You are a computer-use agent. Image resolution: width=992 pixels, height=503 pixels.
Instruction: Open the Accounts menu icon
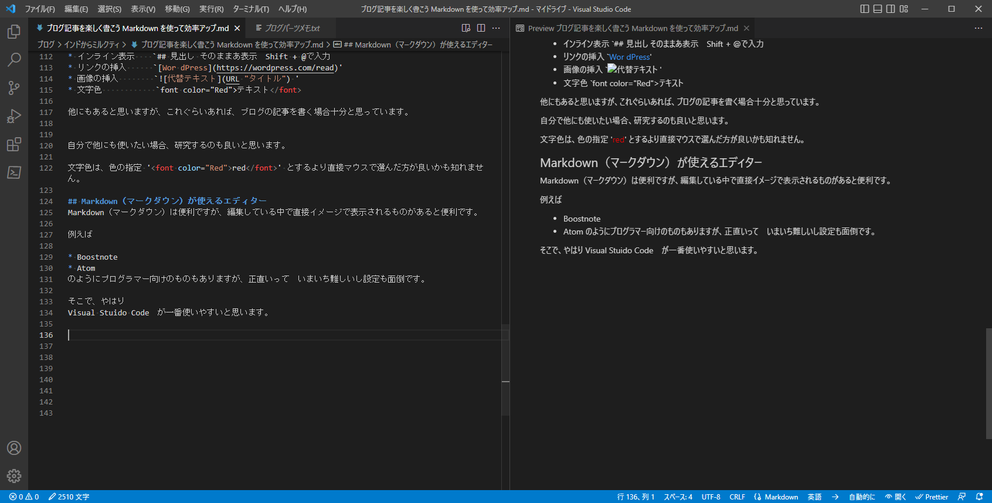[14, 448]
